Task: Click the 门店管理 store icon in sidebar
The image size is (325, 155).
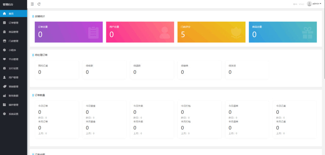Action: point(4,41)
